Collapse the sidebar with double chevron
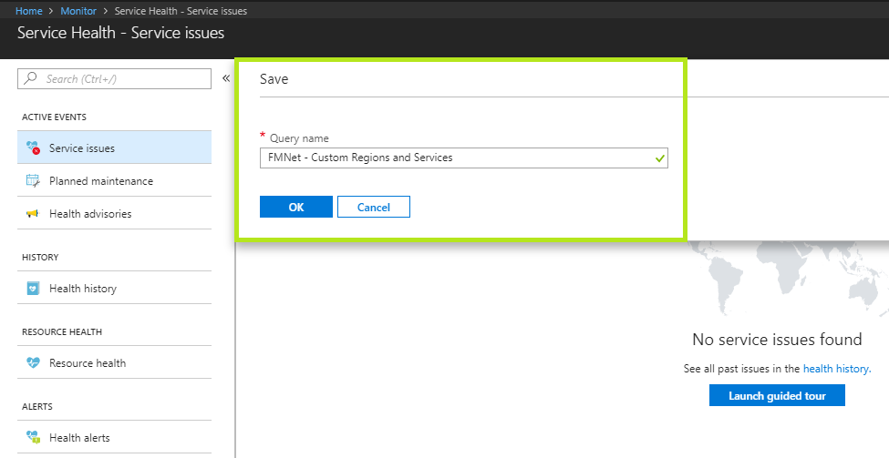Screen dimensions: 889x458 (x=225, y=78)
